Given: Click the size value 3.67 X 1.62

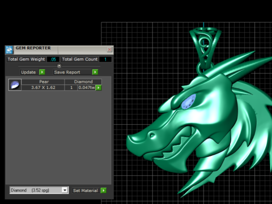Looking at the screenshot, I should [43, 87].
